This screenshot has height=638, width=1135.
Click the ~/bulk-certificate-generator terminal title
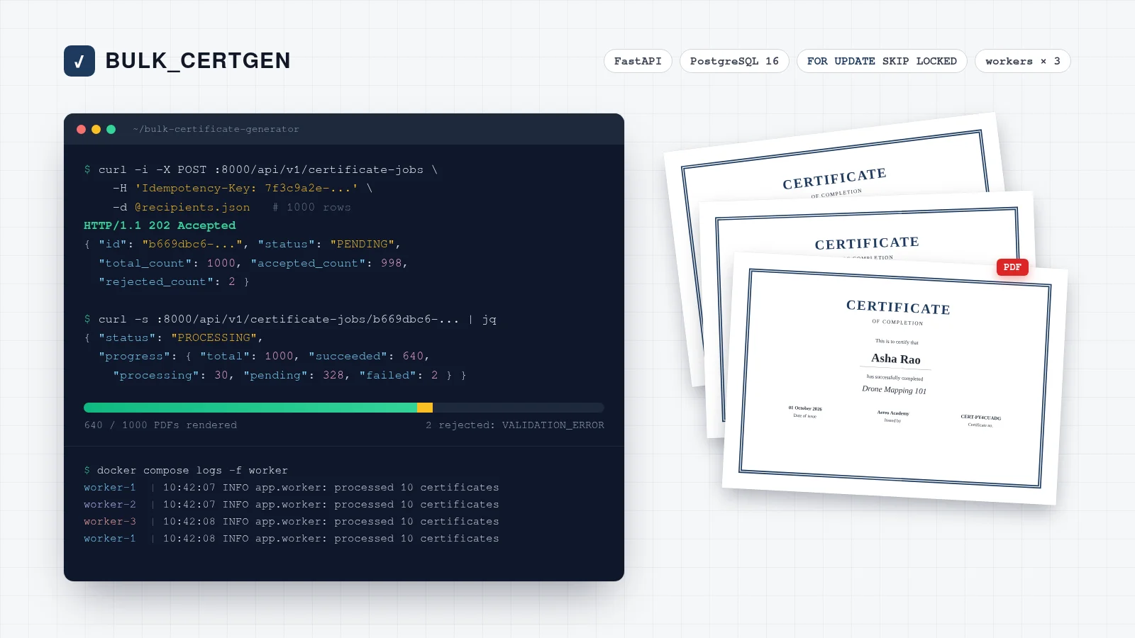[x=216, y=129]
